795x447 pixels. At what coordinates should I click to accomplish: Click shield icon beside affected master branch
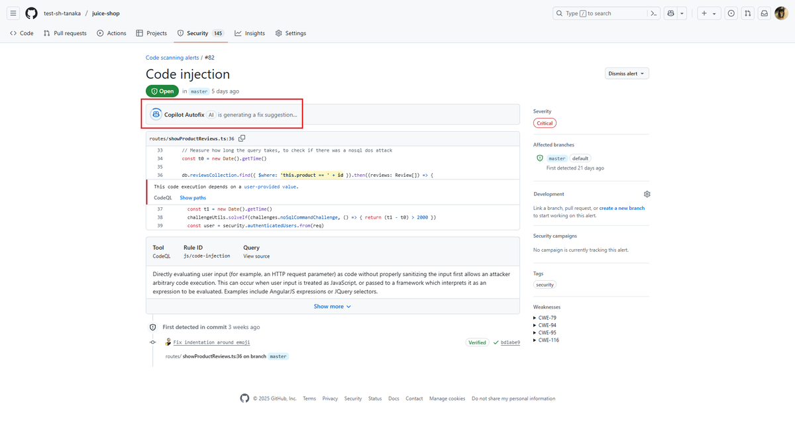(x=540, y=158)
